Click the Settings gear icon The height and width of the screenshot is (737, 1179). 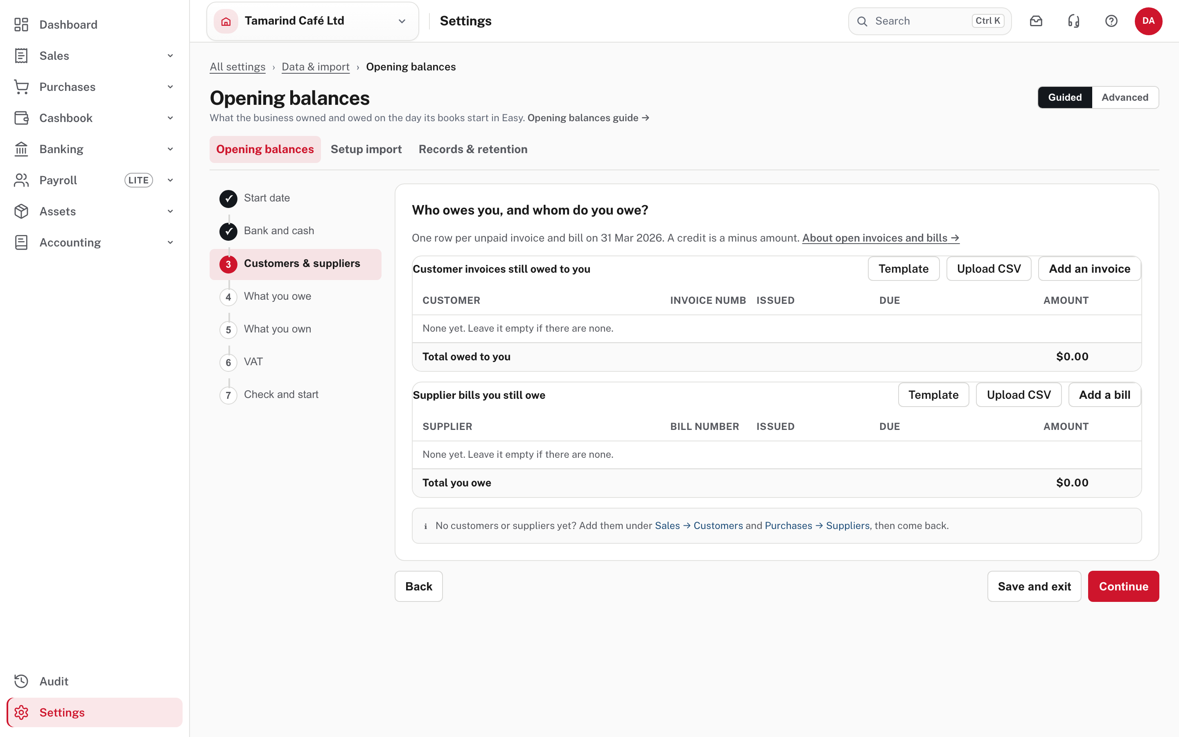tap(21, 712)
